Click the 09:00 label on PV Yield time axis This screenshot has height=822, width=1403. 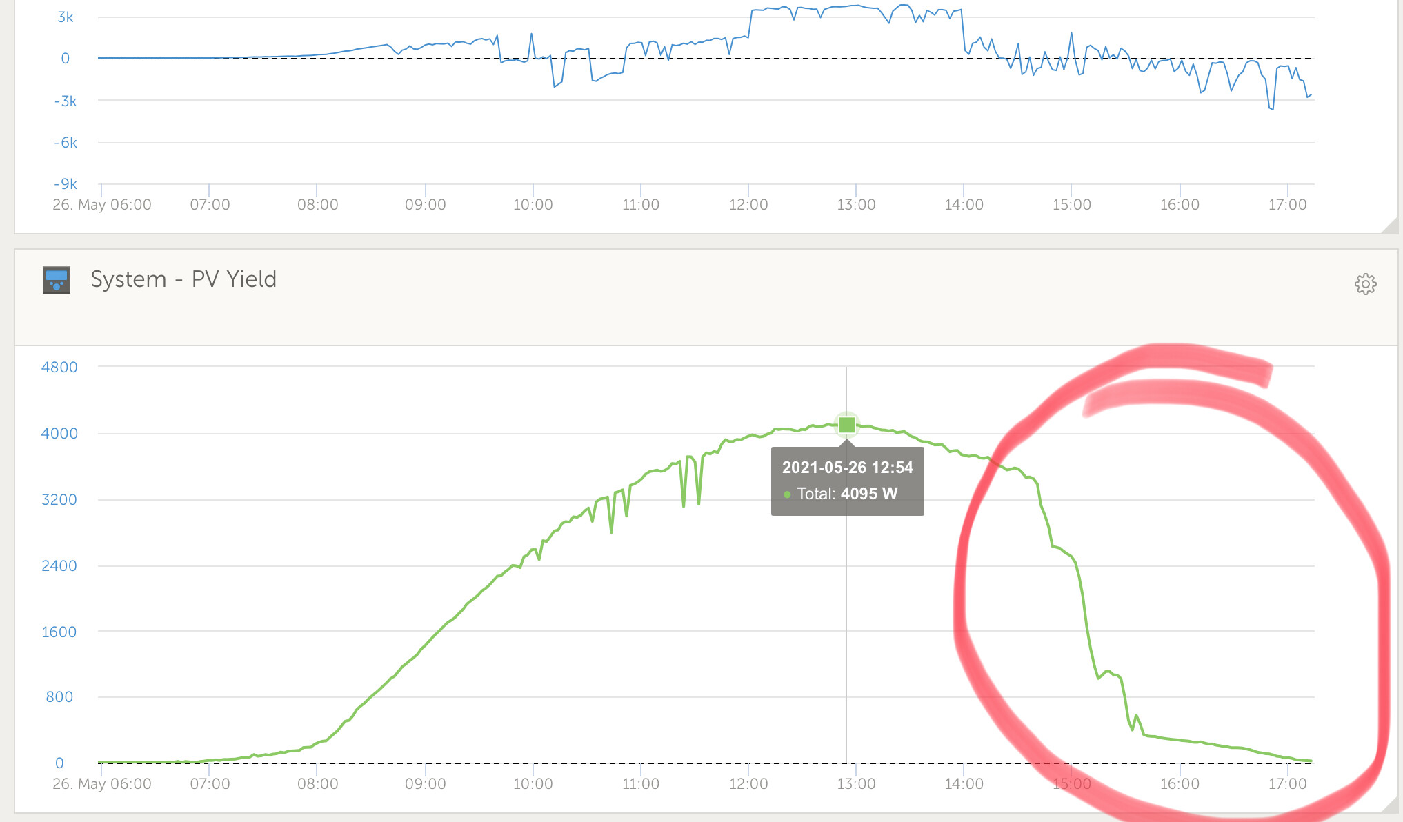pos(426,783)
